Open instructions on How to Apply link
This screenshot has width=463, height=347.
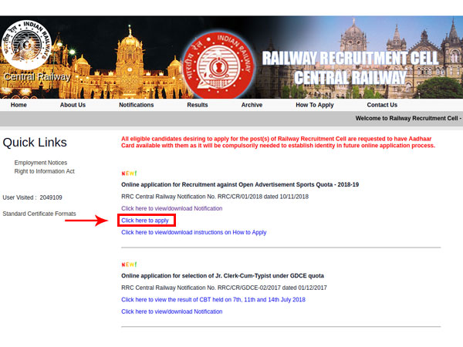pos(194,232)
